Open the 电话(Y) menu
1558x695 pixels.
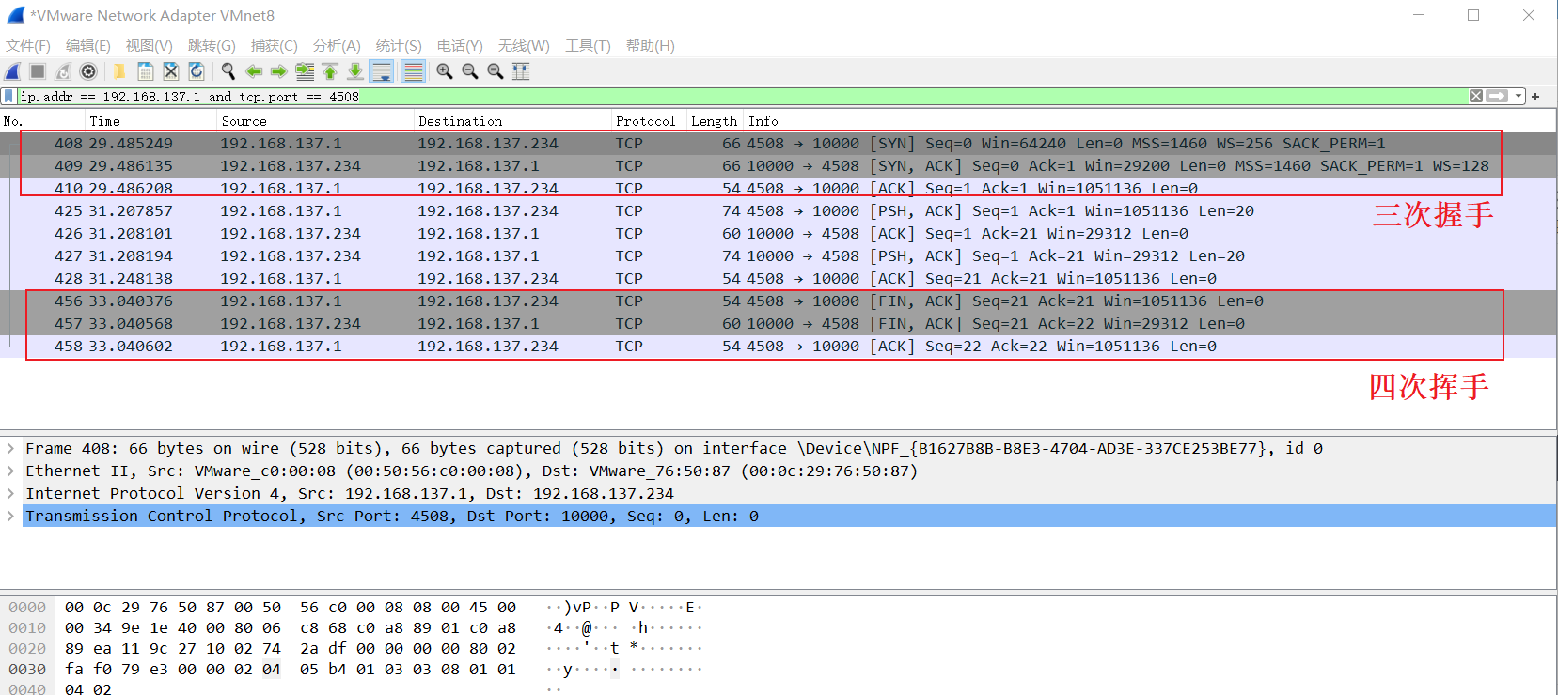[x=460, y=46]
